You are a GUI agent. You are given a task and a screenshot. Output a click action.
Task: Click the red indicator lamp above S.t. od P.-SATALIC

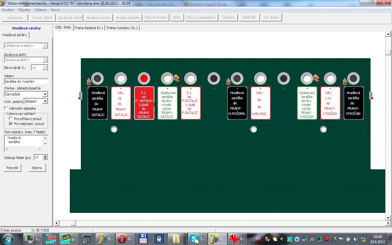(144, 79)
